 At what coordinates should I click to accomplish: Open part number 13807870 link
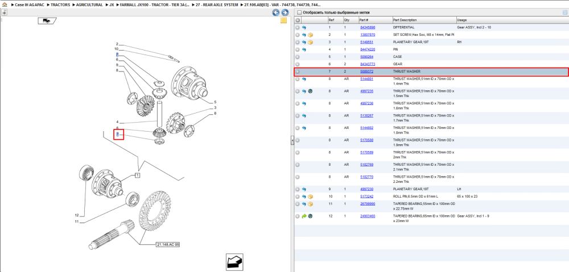tap(367, 35)
